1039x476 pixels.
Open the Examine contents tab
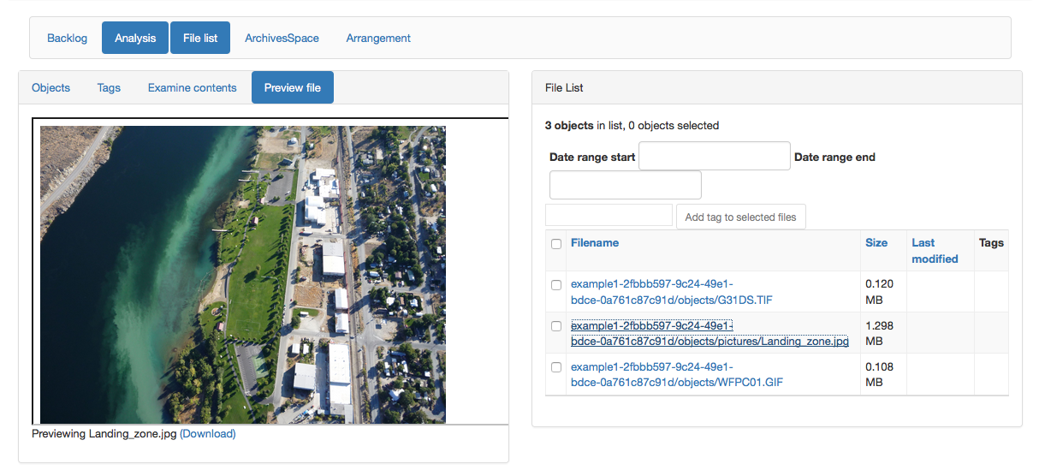point(192,87)
